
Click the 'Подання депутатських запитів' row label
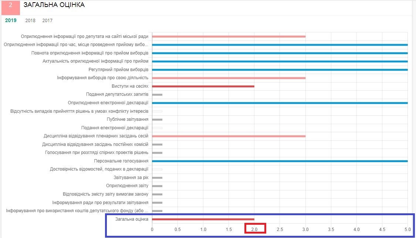(117, 95)
